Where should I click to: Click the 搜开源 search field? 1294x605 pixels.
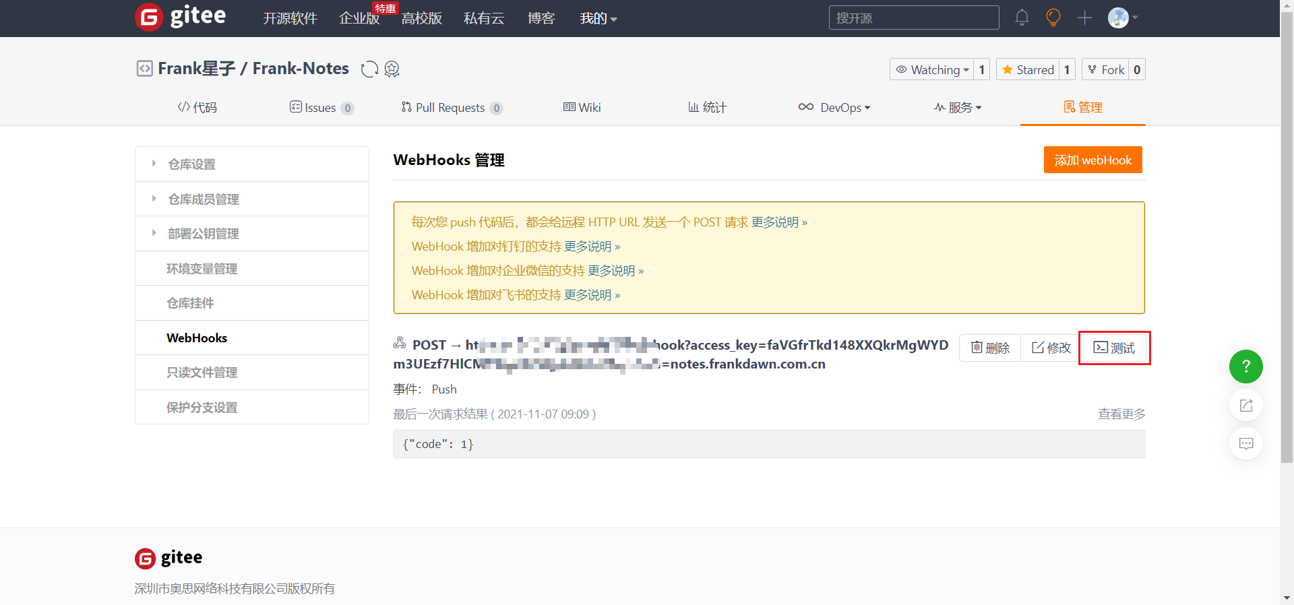point(914,18)
